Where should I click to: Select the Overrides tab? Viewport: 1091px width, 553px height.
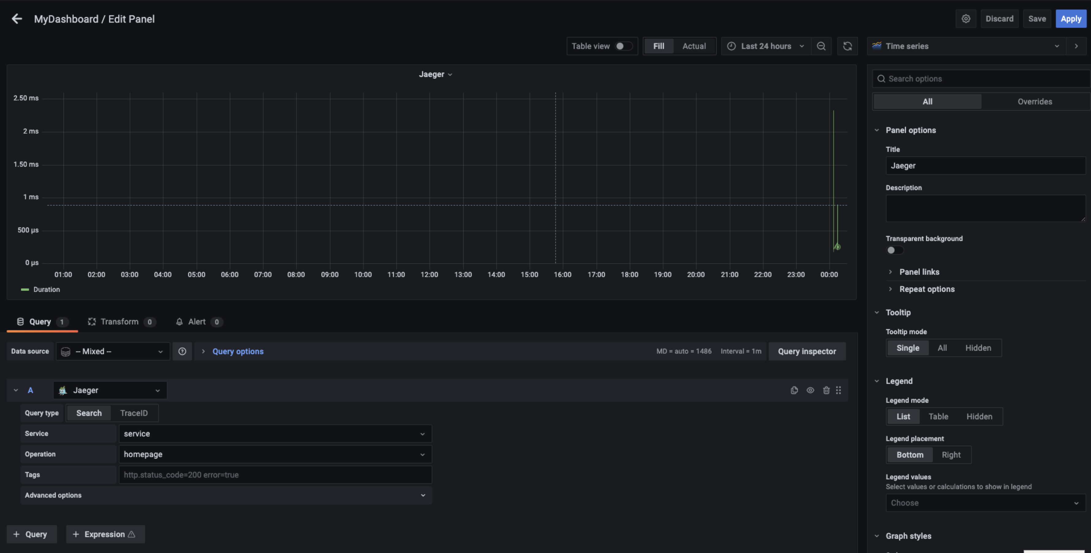point(1035,102)
